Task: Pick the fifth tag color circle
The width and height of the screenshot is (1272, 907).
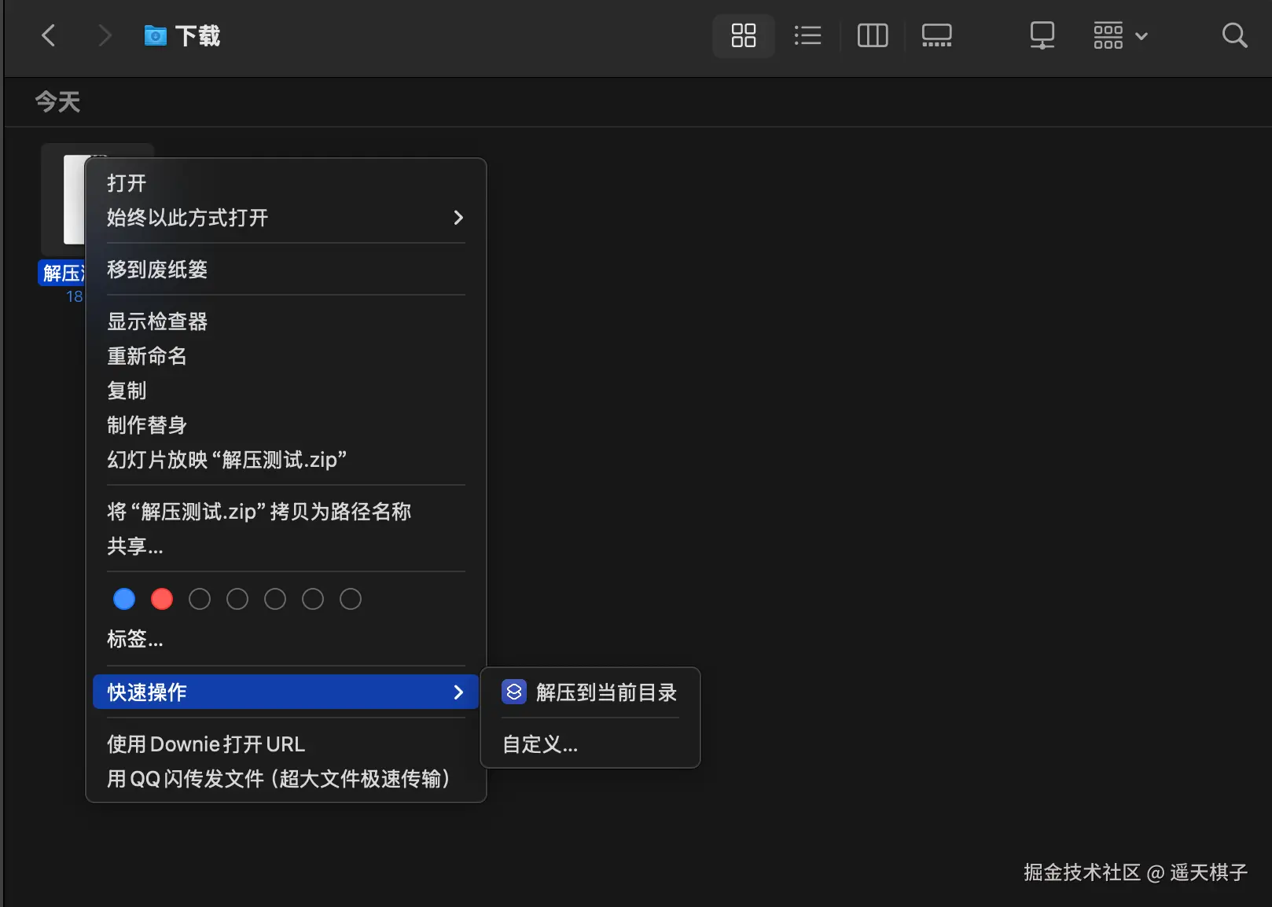Action: click(275, 599)
